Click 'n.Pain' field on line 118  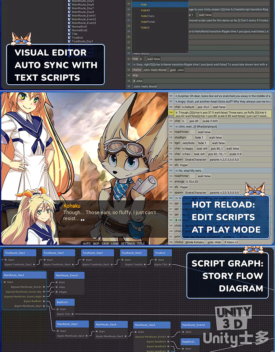[x=186, y=154]
